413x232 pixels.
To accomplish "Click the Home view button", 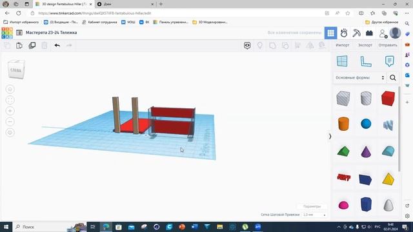I will (x=10, y=90).
